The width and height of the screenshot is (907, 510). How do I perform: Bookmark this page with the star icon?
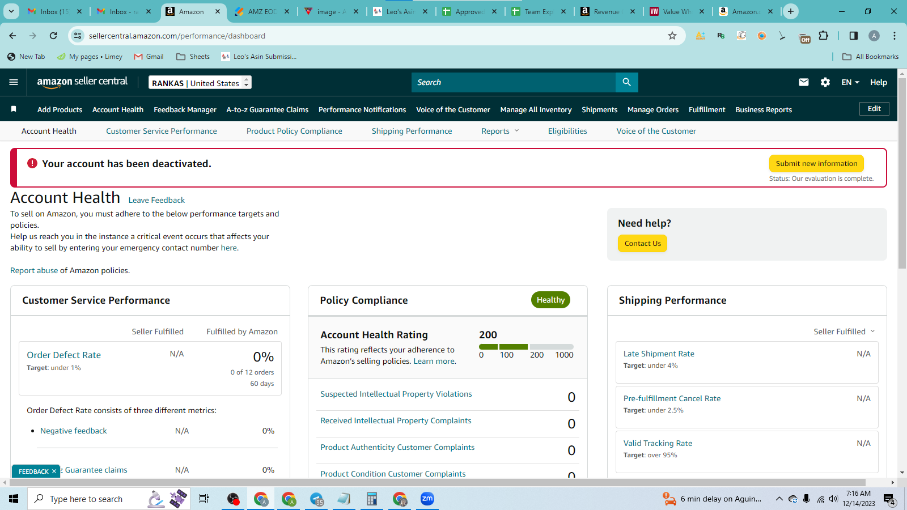(x=672, y=36)
